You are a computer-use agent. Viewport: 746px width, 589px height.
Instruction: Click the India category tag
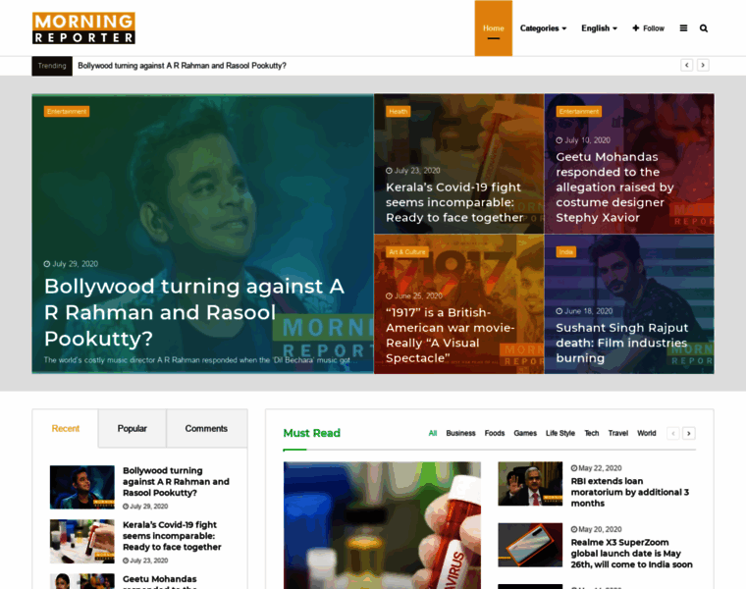566,252
